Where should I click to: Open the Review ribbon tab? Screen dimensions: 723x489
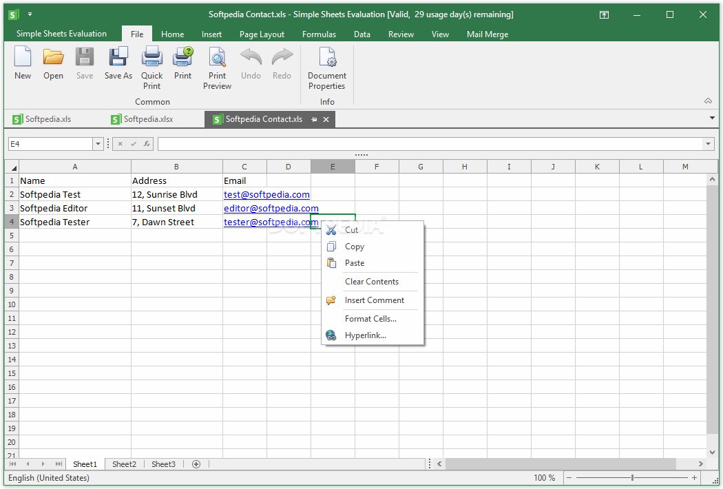(x=401, y=34)
